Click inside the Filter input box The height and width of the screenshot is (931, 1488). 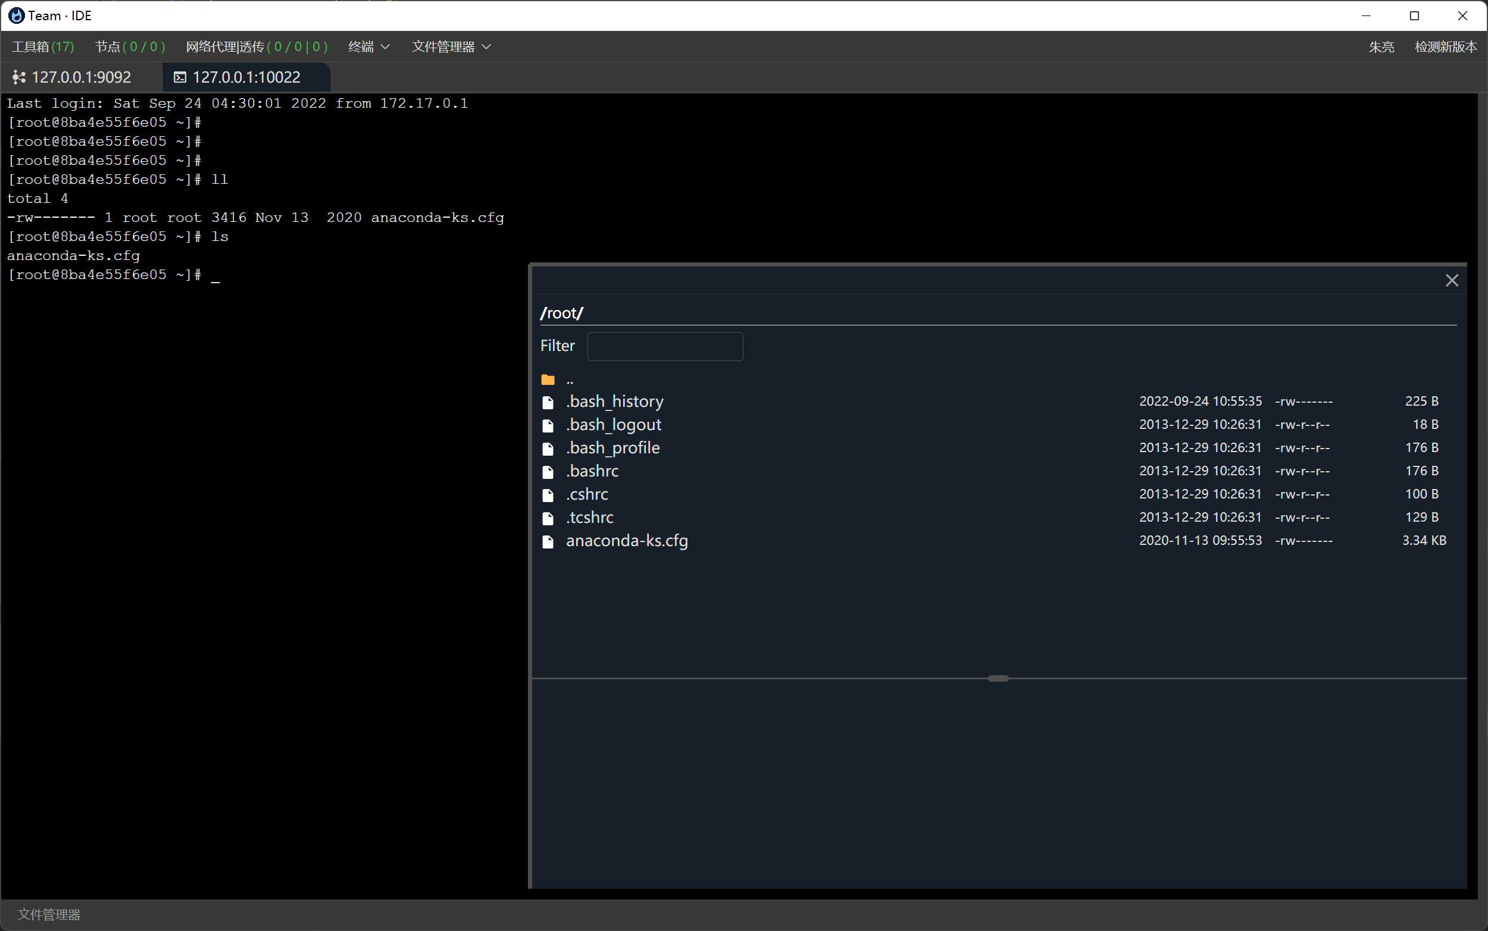pyautogui.click(x=665, y=346)
